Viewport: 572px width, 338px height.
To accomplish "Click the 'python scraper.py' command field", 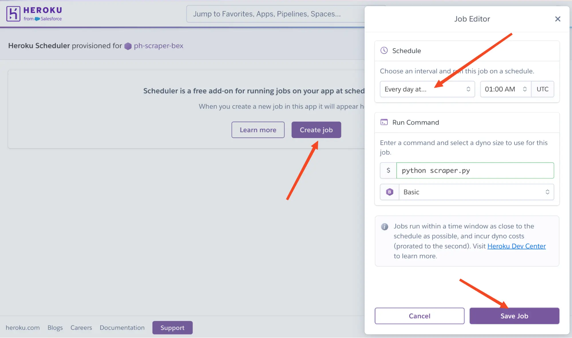I will point(475,170).
